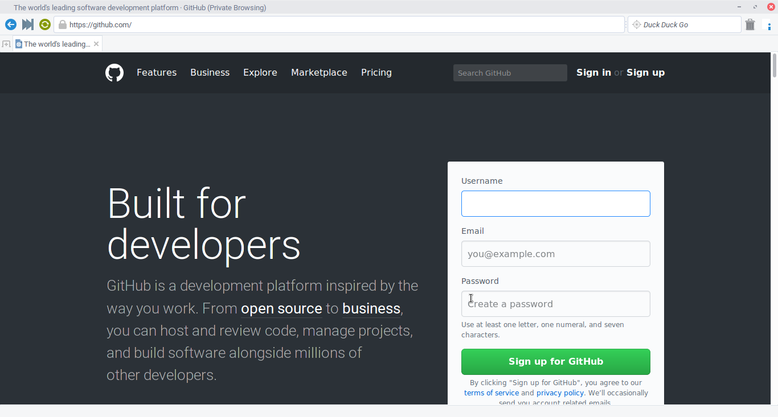778x417 pixels.
Task: Open the 'open source' link
Action: 281,308
